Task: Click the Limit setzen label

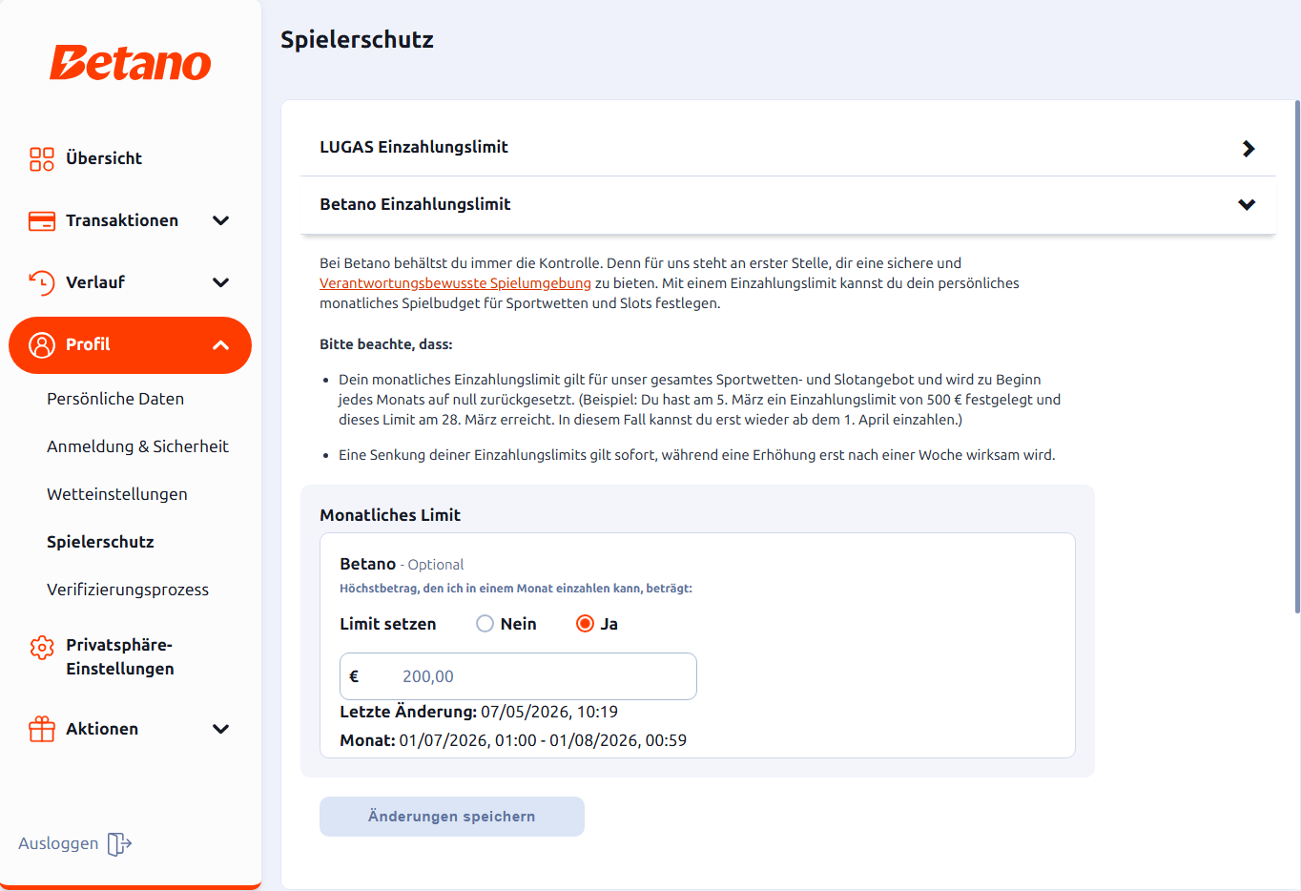Action: (388, 624)
